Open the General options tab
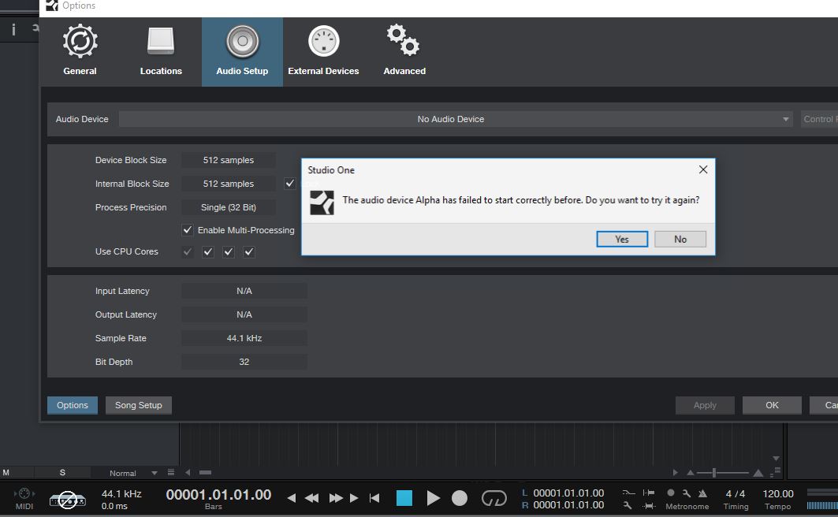This screenshot has width=838, height=517. click(x=80, y=51)
